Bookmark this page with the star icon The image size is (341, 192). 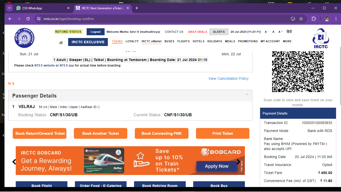tap(301, 19)
